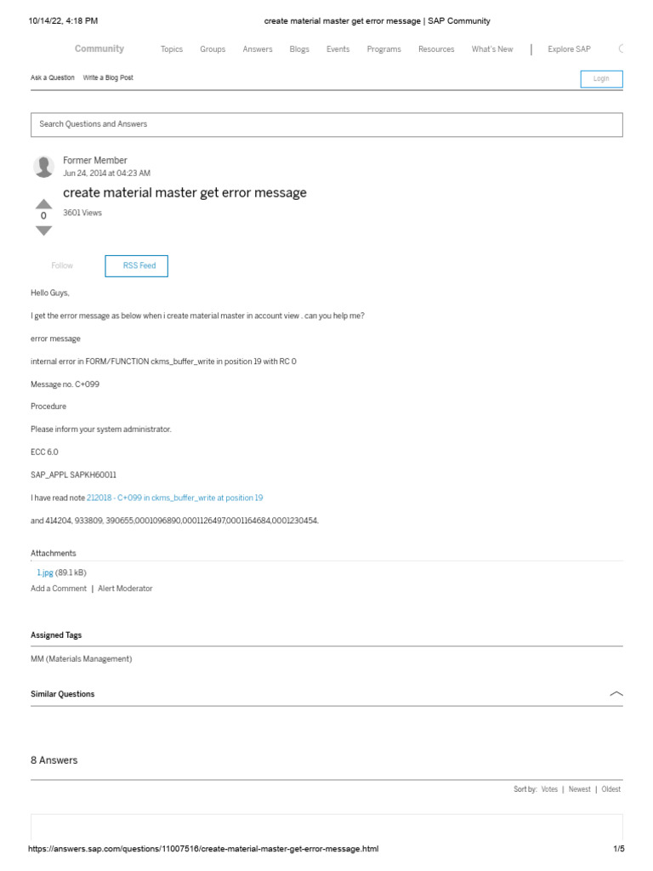This screenshot has width=653, height=871.
Task: Collapse the Similar Questions section
Action: pyautogui.click(x=616, y=694)
